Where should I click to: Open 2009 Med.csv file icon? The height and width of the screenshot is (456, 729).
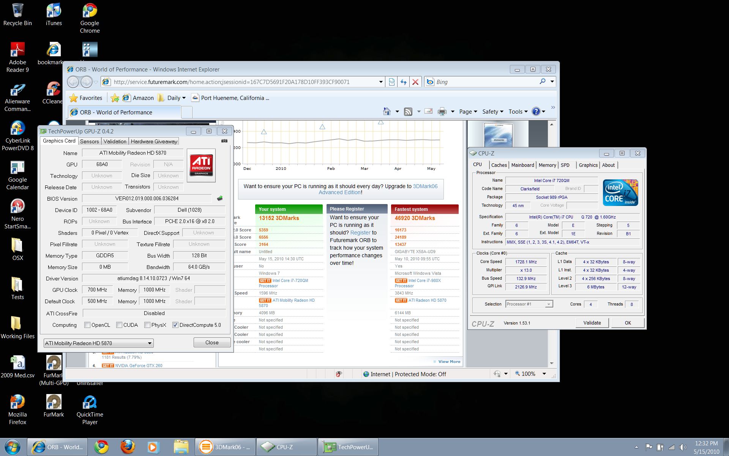17,366
